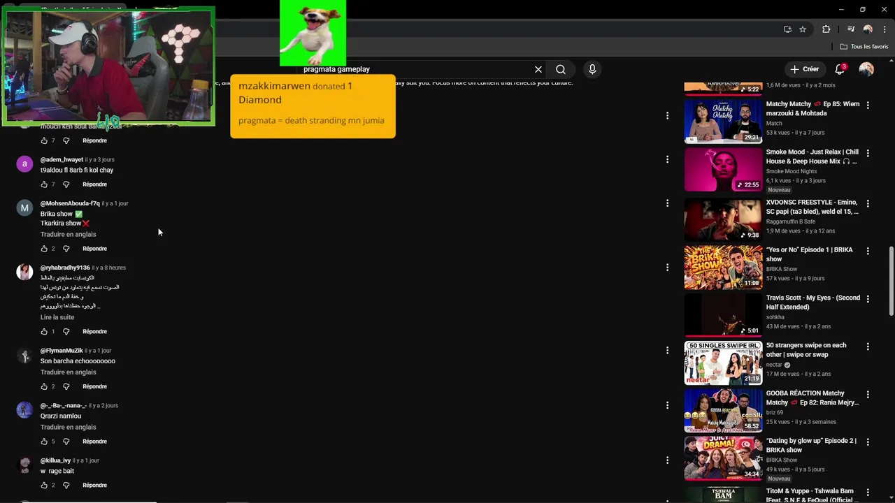Translate MohsenAbouda comment to English
This screenshot has height=503, width=895.
[69, 235]
